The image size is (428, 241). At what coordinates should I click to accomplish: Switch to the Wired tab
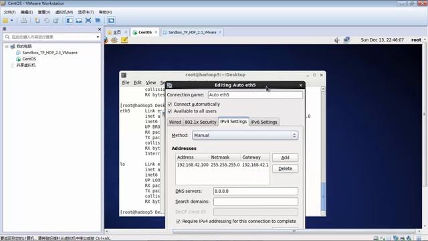(175, 122)
